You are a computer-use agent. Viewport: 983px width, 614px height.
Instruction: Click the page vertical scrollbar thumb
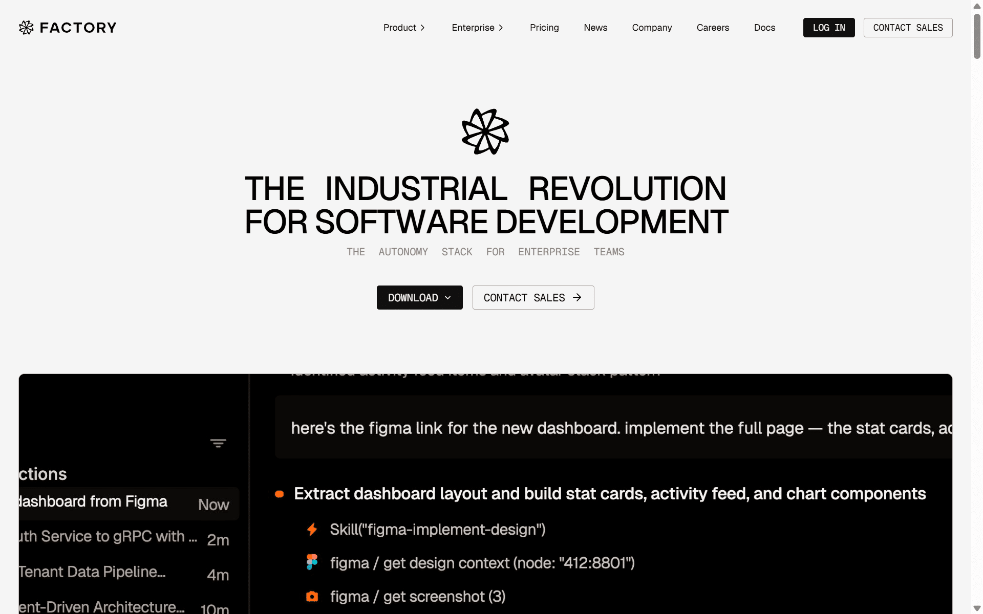(977, 36)
